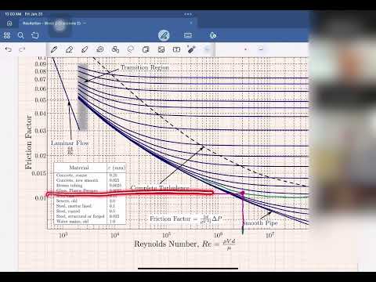Tap the 0.02 friction factor axis value
Screen dimensions: 376x282
[41, 156]
